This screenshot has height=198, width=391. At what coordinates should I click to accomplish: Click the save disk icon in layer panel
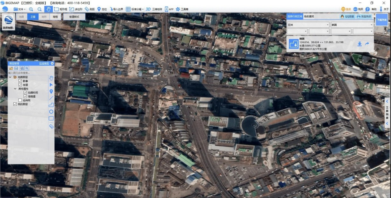pos(16,68)
